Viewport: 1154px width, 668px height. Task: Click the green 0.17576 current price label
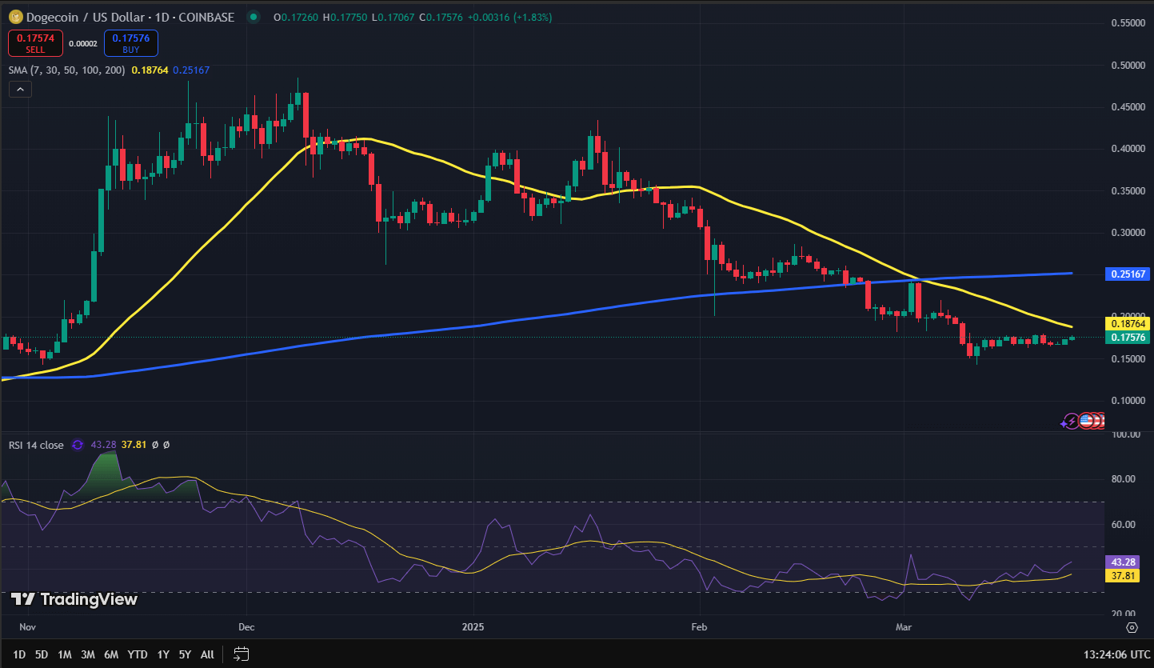(1127, 338)
